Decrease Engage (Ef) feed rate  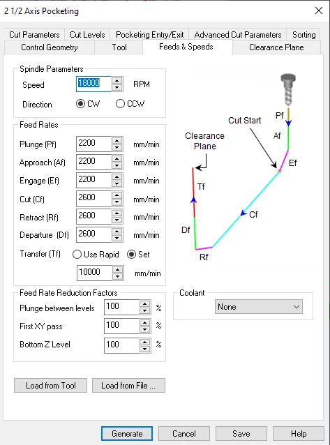point(117,184)
